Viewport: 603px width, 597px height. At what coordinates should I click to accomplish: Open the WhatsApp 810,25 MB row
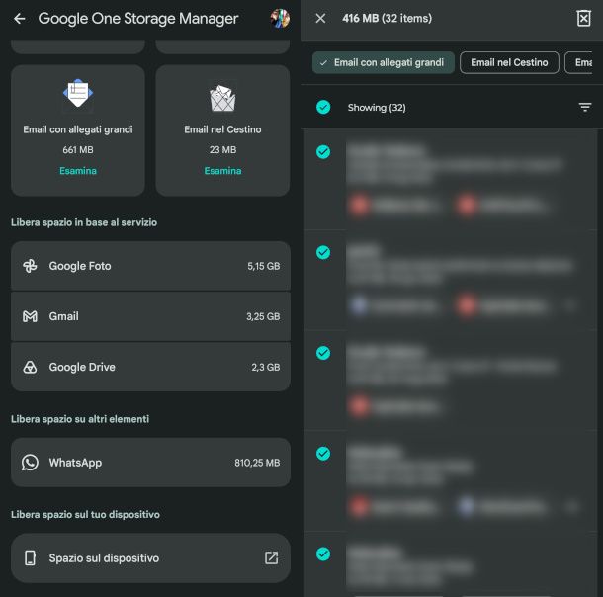pos(150,463)
